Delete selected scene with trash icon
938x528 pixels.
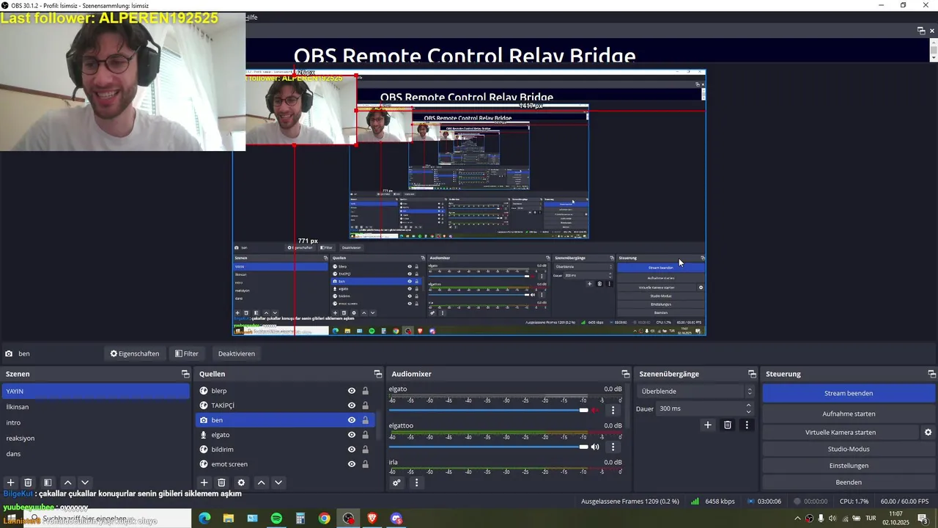coord(28,483)
